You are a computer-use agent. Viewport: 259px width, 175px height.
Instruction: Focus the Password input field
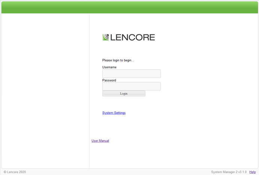click(131, 86)
